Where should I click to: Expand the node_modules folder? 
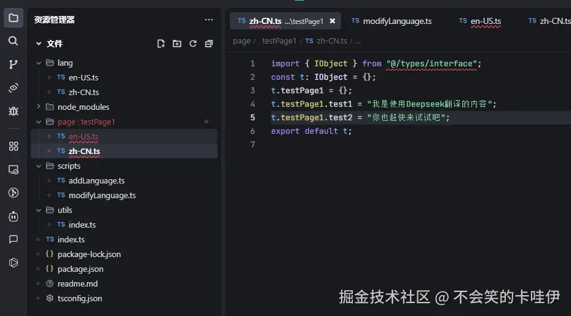click(x=39, y=107)
